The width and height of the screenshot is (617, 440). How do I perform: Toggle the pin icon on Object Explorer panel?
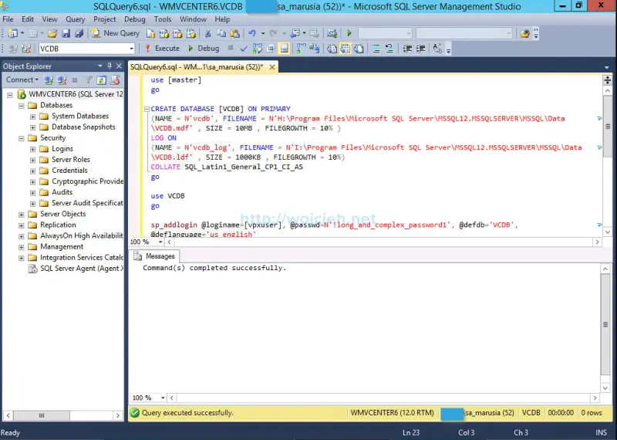(110, 66)
